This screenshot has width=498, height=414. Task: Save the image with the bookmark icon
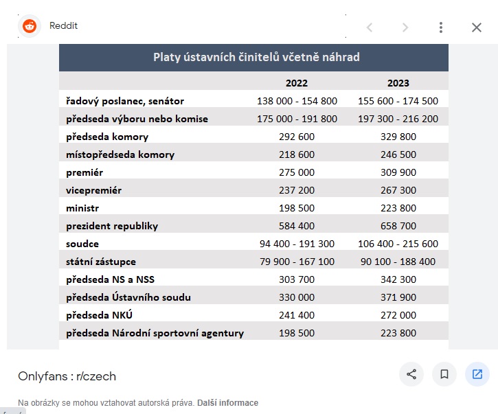pos(444,374)
